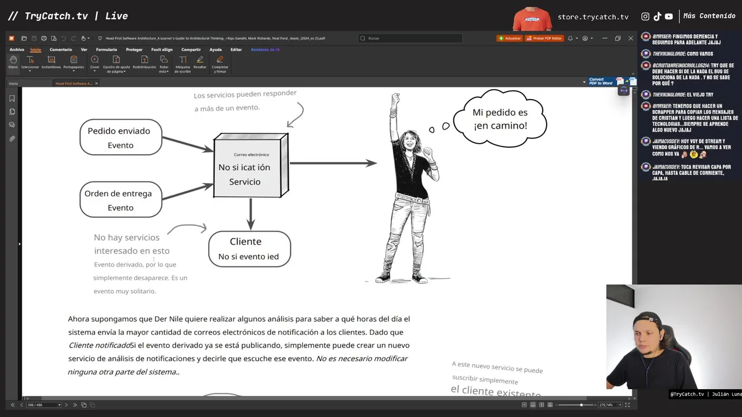Open the Archivo menu

click(x=17, y=50)
